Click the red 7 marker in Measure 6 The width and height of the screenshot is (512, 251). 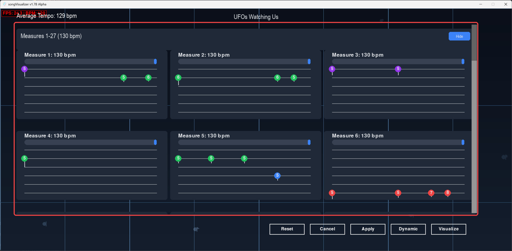431,193
